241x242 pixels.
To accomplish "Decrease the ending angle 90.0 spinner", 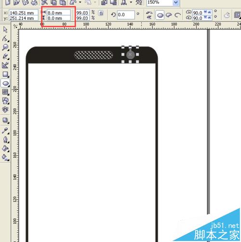I will (205, 17).
